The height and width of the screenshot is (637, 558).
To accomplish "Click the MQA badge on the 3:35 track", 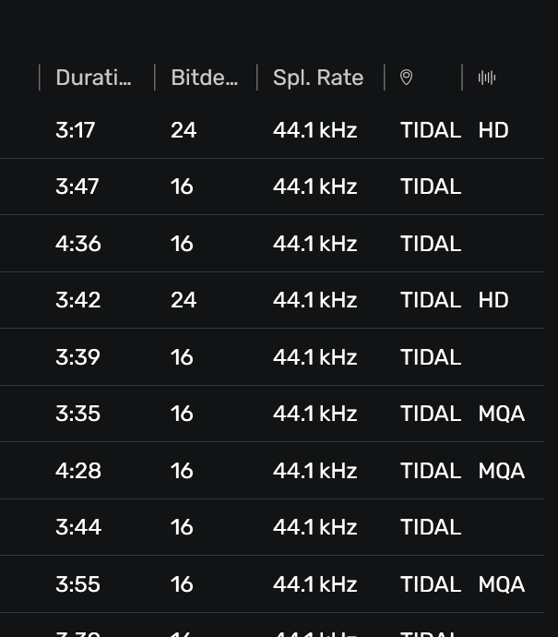I will [x=501, y=414].
